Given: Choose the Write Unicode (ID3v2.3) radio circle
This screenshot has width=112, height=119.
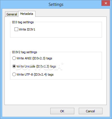Looking at the screenshot, I should click(14, 66).
